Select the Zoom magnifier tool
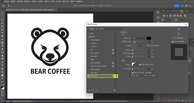194x103 pixels. (x=2, y=78)
